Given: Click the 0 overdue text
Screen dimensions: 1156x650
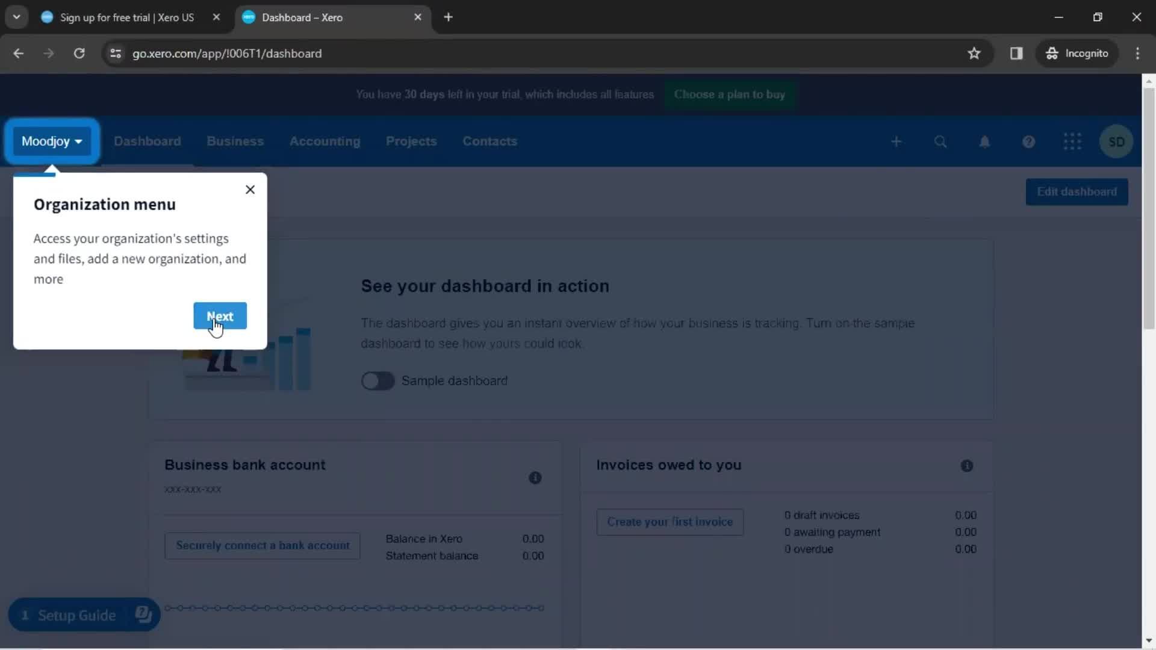Looking at the screenshot, I should point(808,549).
